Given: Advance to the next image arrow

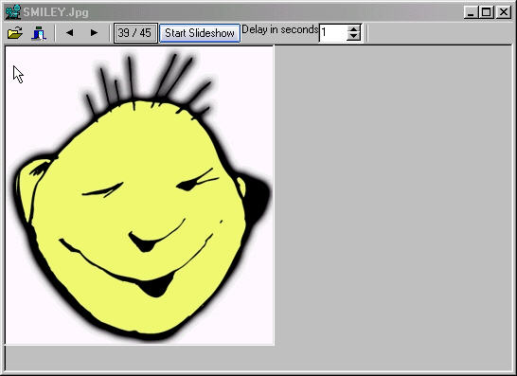Looking at the screenshot, I should pos(94,32).
